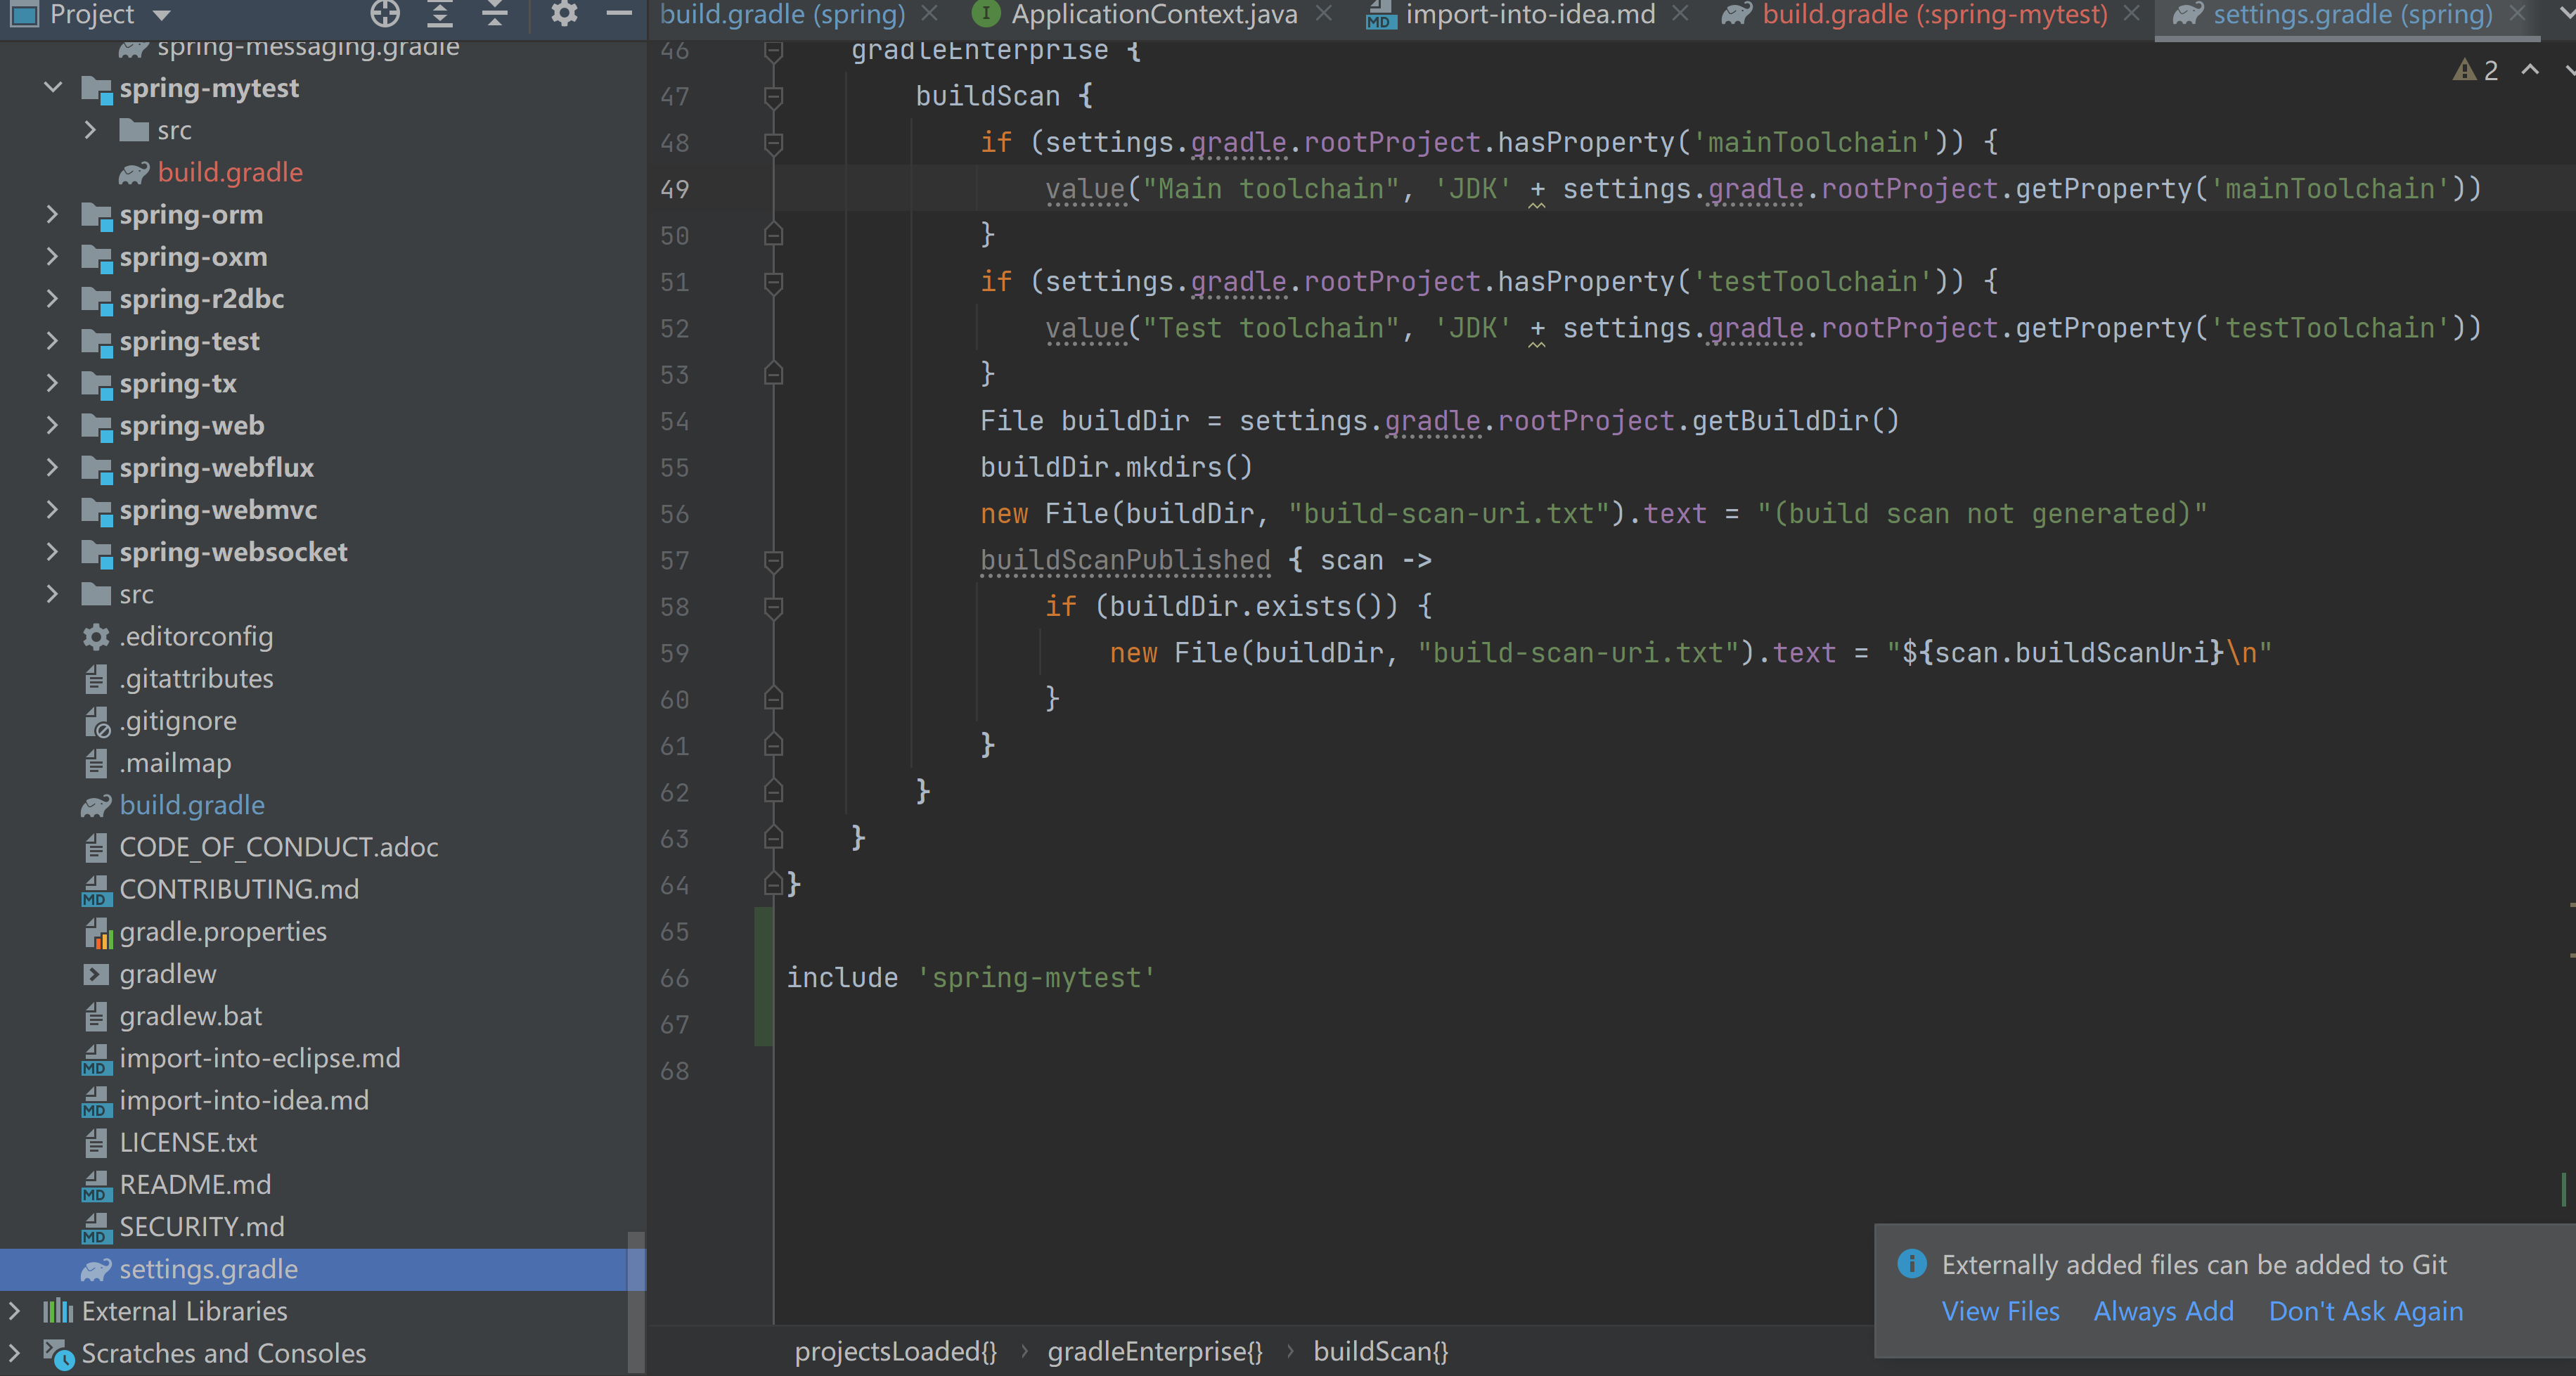Switch to ApplicationContext.java tab

pos(1154,14)
